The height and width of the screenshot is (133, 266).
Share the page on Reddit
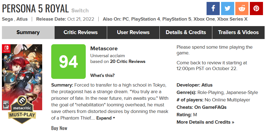tap(242, 9)
